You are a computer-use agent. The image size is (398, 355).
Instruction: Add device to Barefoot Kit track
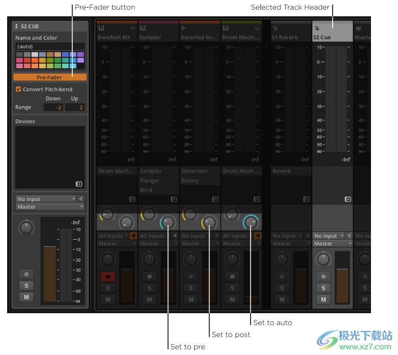tap(132, 199)
